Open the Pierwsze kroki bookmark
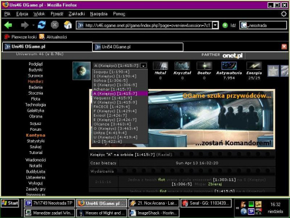The image size is (290, 218). pyautogui.click(x=20, y=37)
